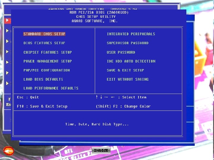Open CHIPSET FEATURES SETUP
Screen dimensions: 214x160
click(48, 52)
